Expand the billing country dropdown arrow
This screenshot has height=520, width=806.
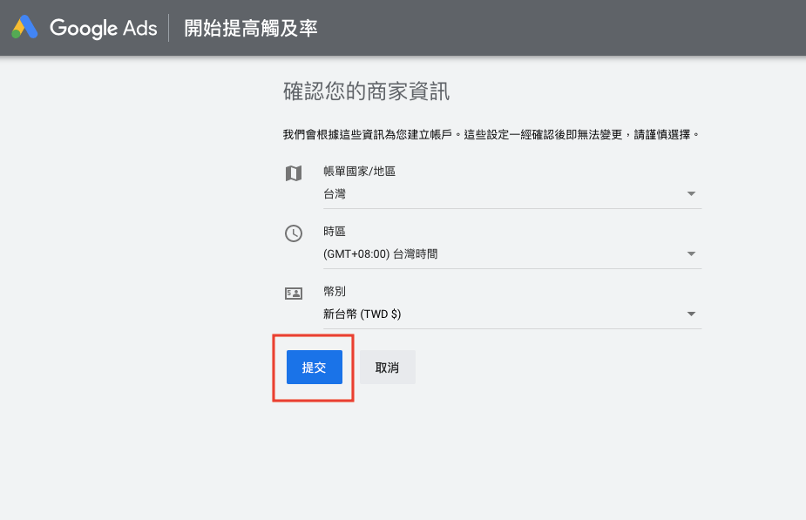click(691, 194)
